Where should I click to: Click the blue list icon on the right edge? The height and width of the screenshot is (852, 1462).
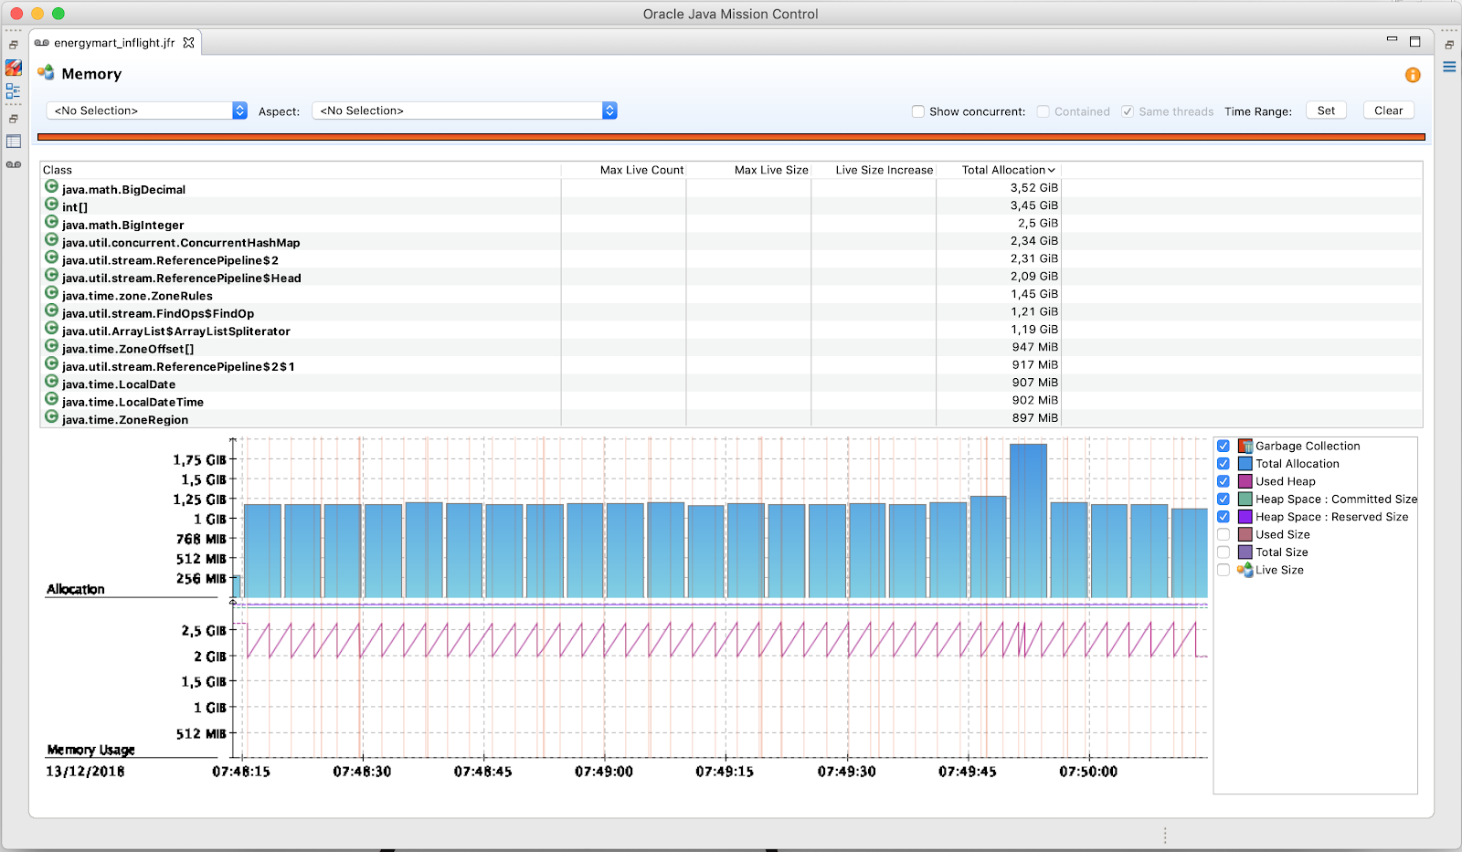click(1449, 66)
